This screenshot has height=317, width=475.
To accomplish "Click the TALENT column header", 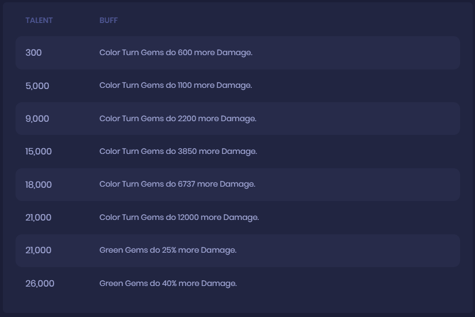I will point(39,21).
